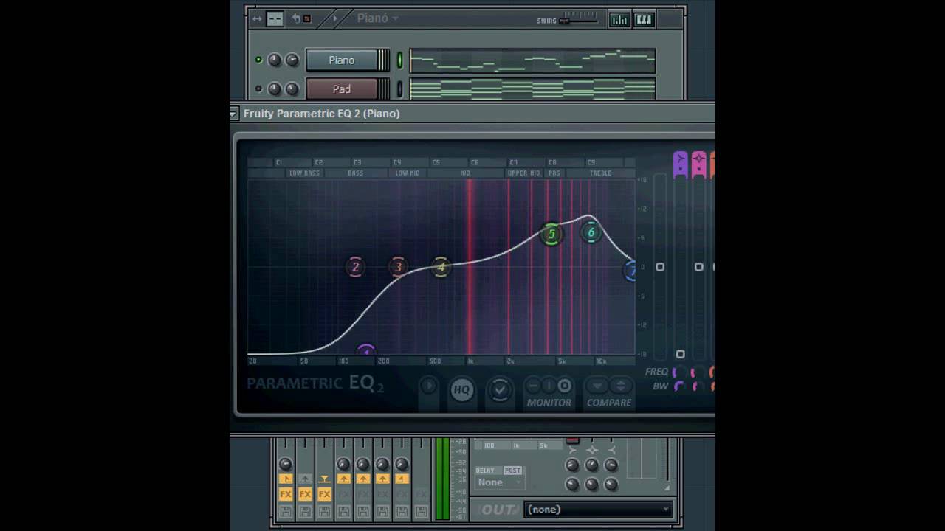The width and height of the screenshot is (945, 531).
Task: Click the band 1 shape icon above sliders
Action: pyautogui.click(x=680, y=164)
